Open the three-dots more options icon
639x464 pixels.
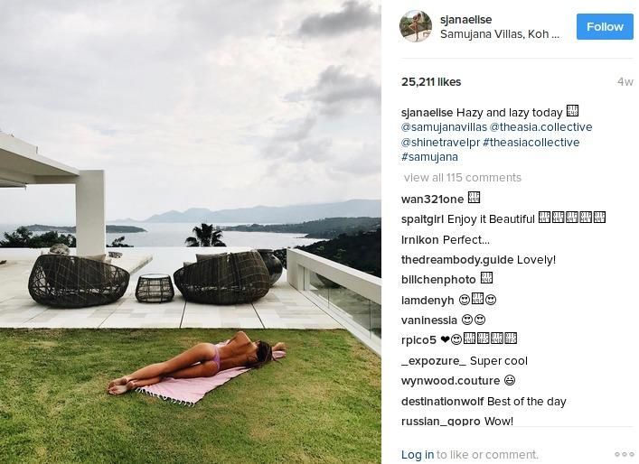point(624,454)
